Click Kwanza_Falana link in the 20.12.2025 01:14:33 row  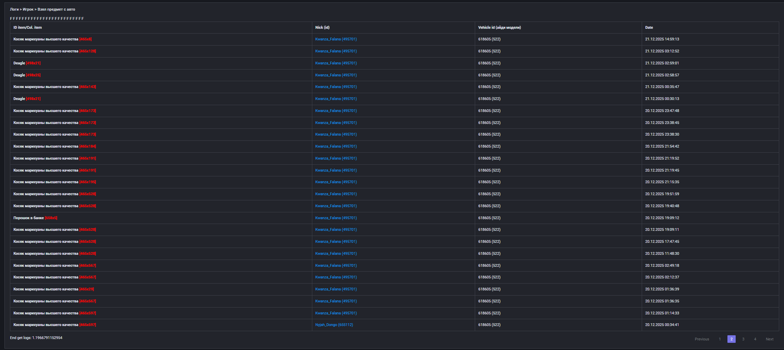(336, 313)
